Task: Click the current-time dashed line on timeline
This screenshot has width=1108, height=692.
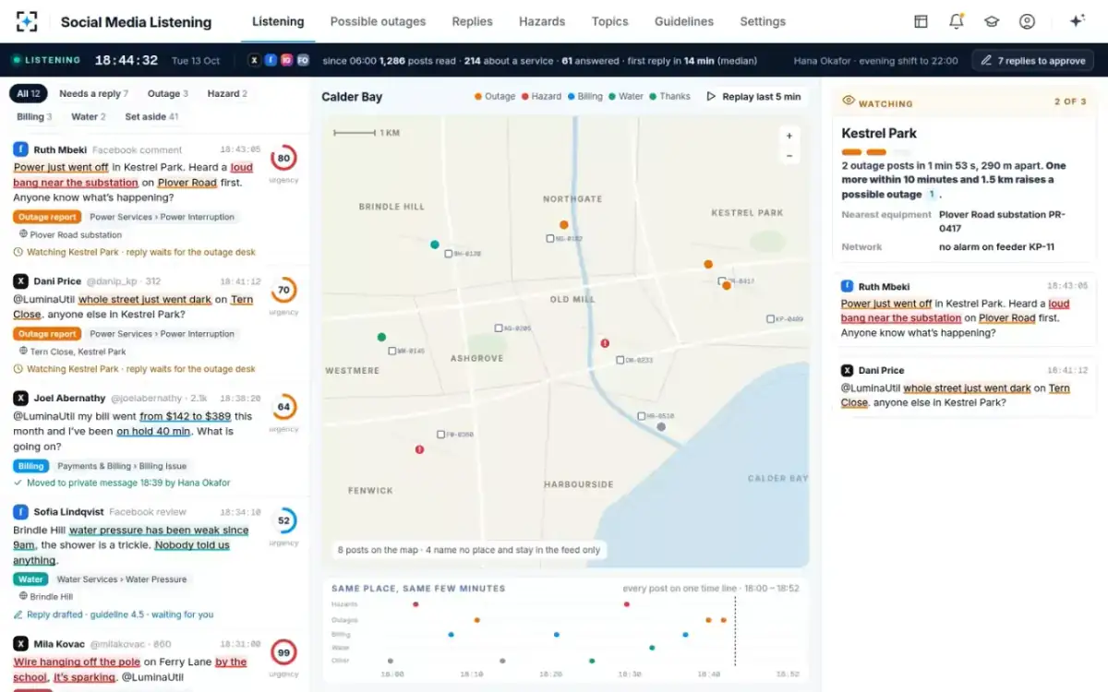Action: tap(735, 631)
